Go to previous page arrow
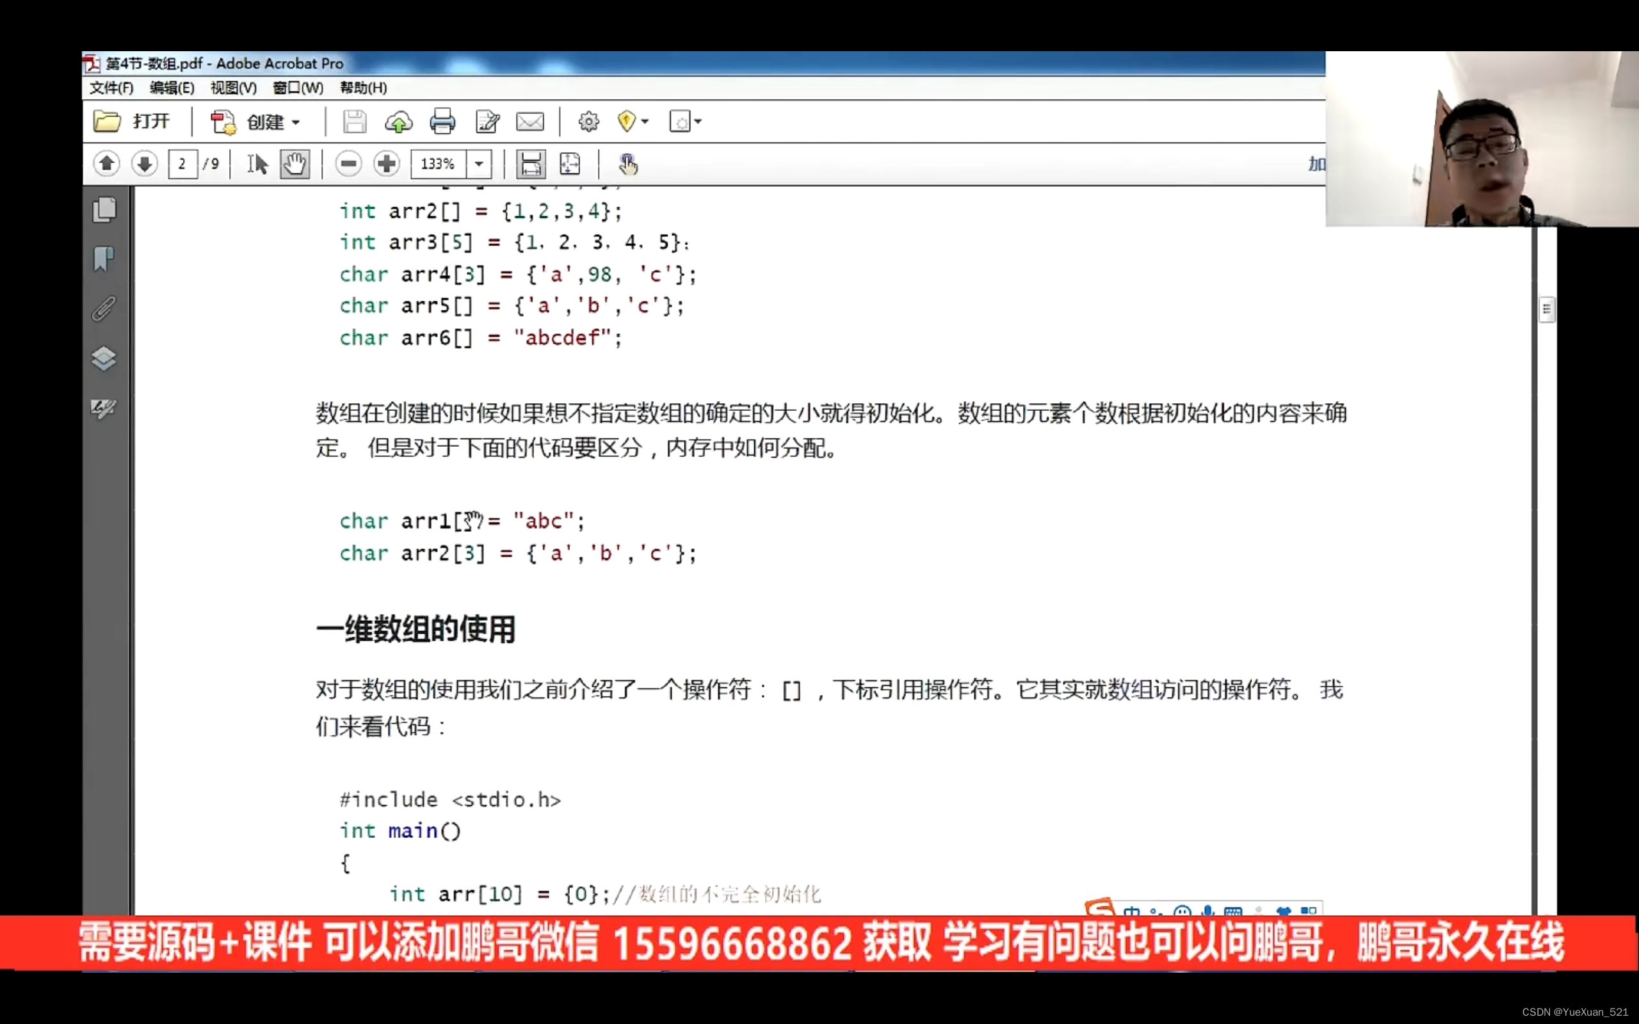Image resolution: width=1639 pixels, height=1024 pixels. [x=106, y=164]
